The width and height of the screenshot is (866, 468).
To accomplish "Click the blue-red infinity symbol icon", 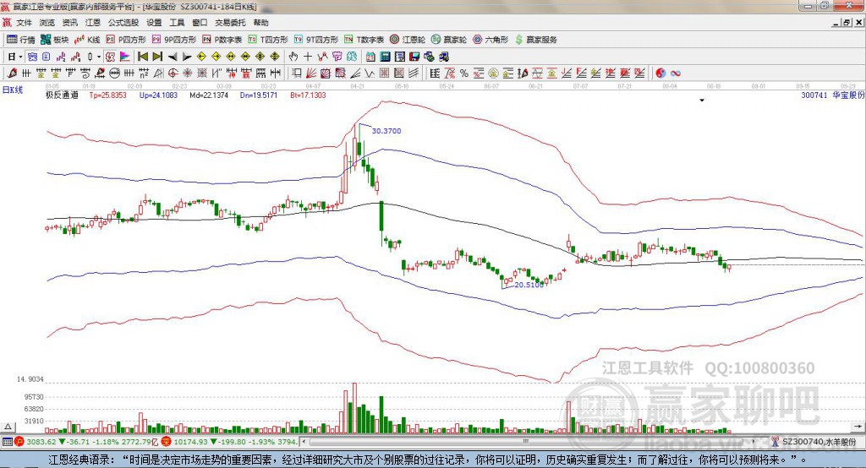I will coord(676,73).
